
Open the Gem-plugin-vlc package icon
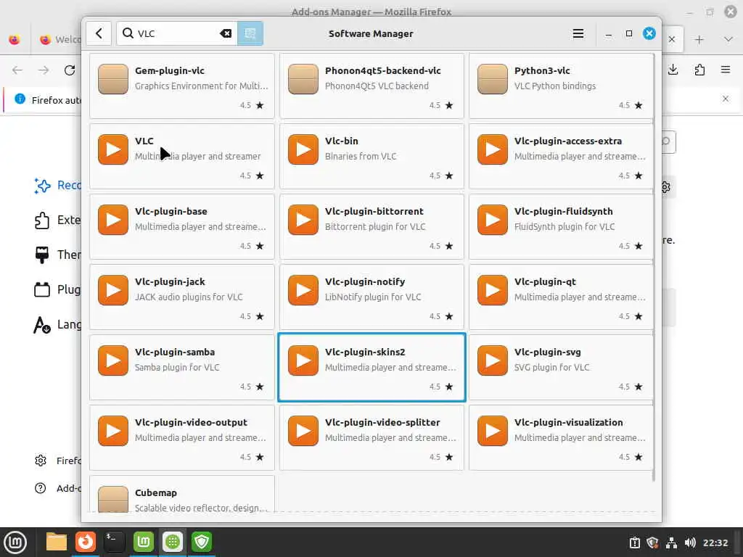pyautogui.click(x=112, y=79)
